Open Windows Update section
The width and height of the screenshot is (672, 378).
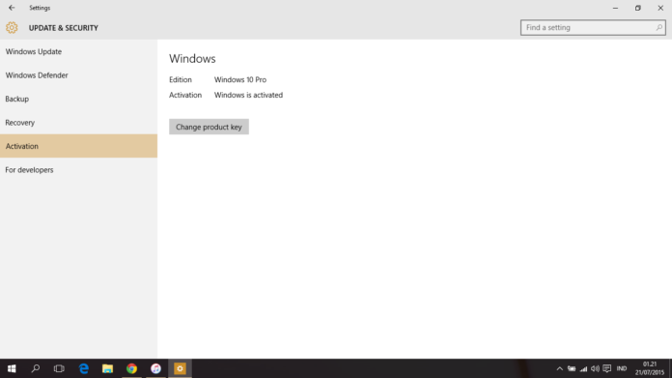coord(78,51)
